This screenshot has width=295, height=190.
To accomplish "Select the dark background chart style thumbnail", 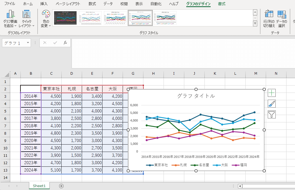I will coord(65,18).
